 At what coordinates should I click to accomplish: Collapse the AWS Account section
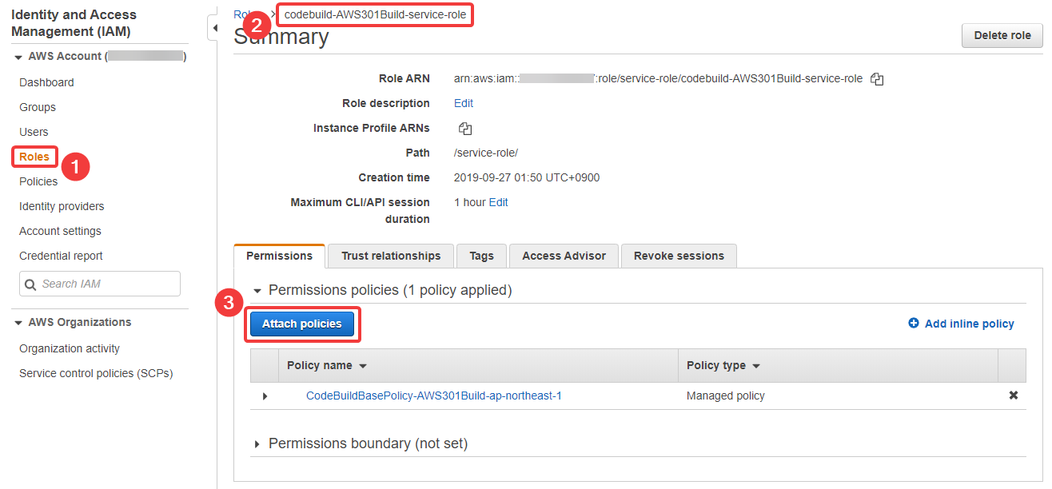click(18, 57)
